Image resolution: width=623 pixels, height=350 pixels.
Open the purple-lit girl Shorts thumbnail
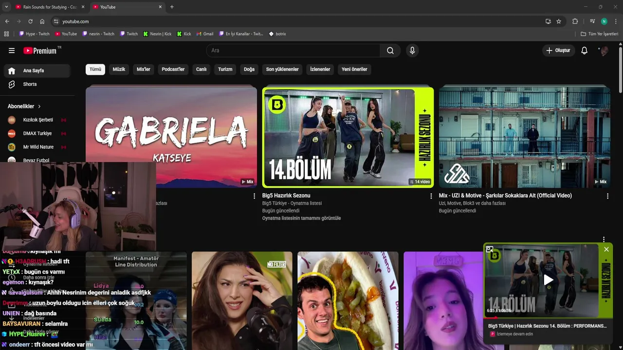pyautogui.click(x=443, y=300)
